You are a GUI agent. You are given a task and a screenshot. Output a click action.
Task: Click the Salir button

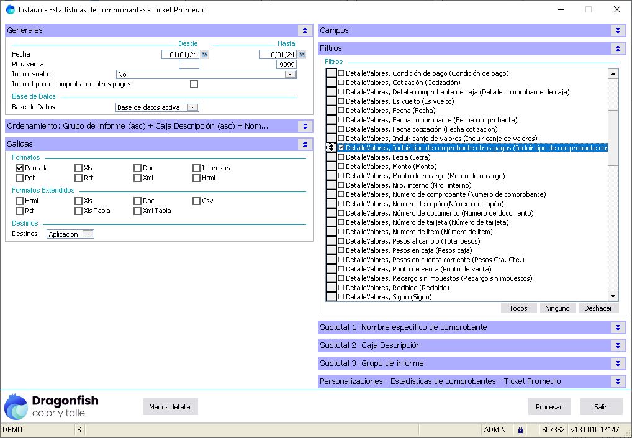tap(600, 407)
